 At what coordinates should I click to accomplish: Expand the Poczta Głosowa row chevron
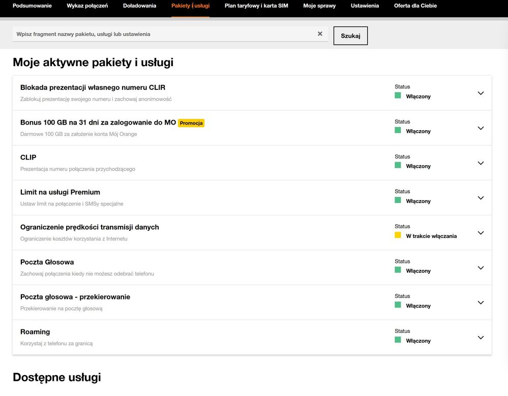(x=481, y=268)
